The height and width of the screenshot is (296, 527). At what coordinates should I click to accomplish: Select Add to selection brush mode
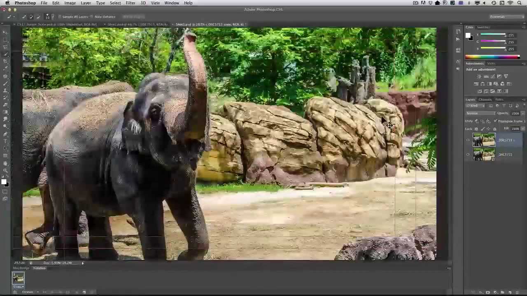point(31,17)
